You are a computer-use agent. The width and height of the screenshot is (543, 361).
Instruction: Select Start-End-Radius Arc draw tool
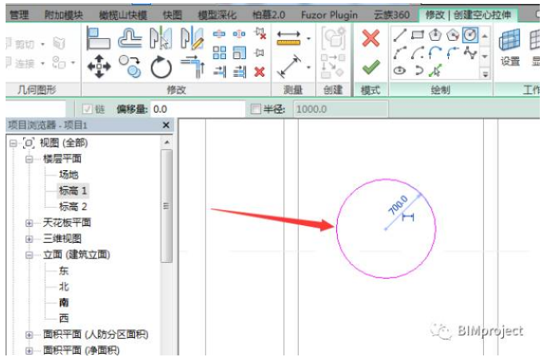pyautogui.click(x=399, y=53)
